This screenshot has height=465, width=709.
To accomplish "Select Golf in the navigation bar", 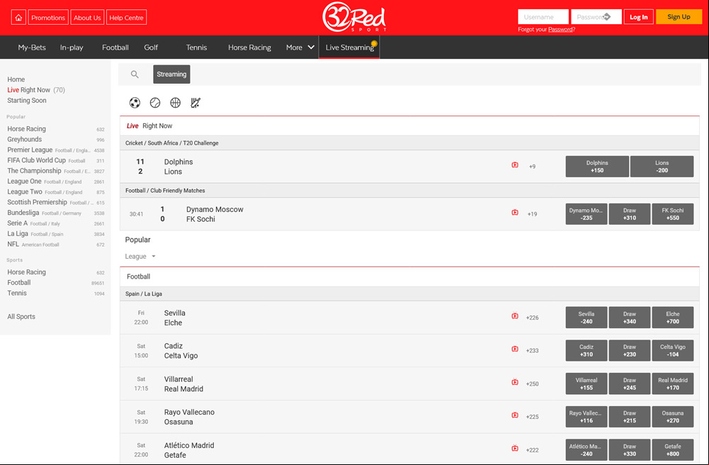I will [151, 47].
